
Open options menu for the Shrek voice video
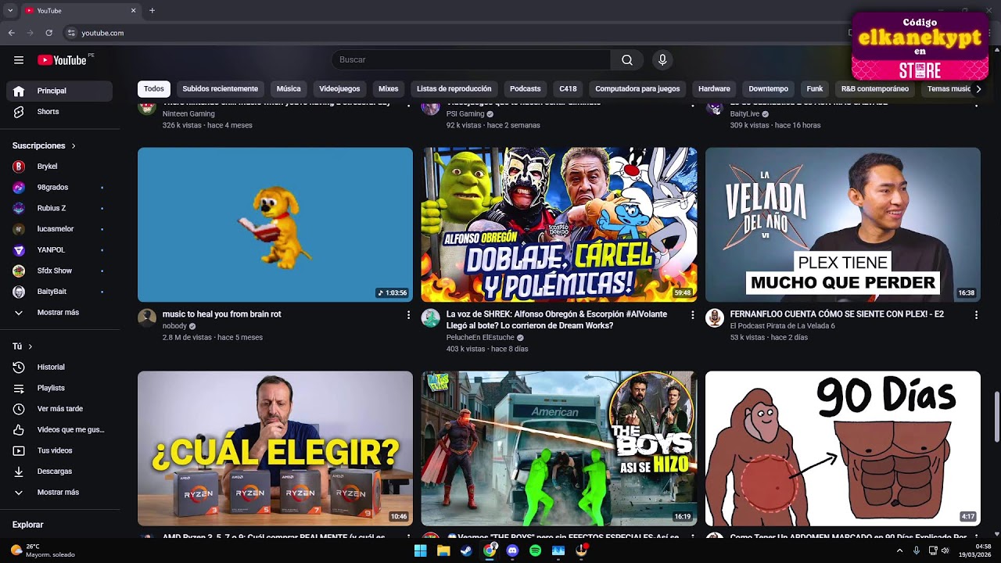tap(692, 315)
